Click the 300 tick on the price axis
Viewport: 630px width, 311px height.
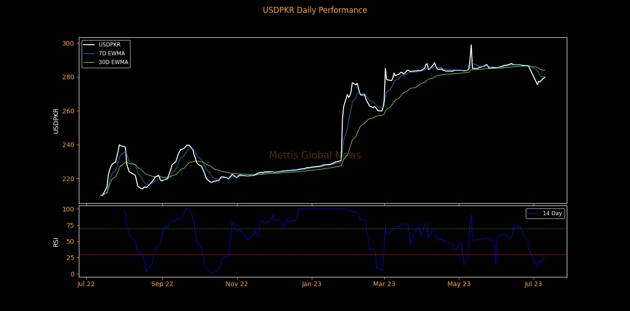[68, 43]
